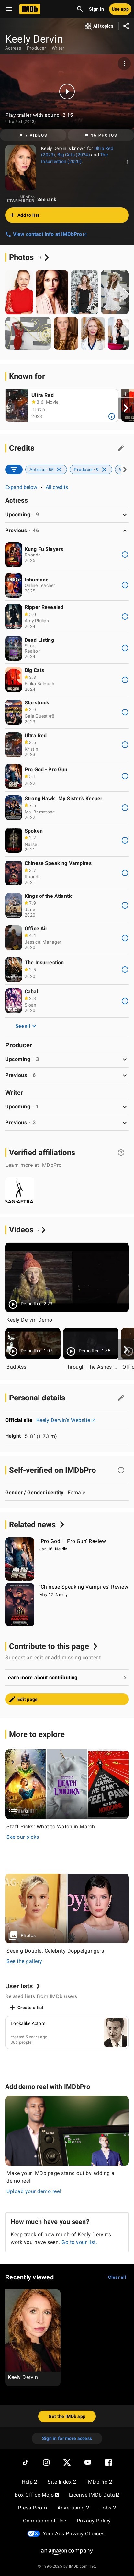Expand Producer Upcoming 3 credits
The height and width of the screenshot is (2576, 134).
(x=67, y=1059)
